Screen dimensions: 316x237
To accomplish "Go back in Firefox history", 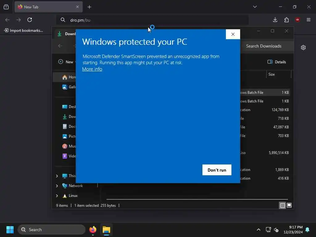I will 7,20.
